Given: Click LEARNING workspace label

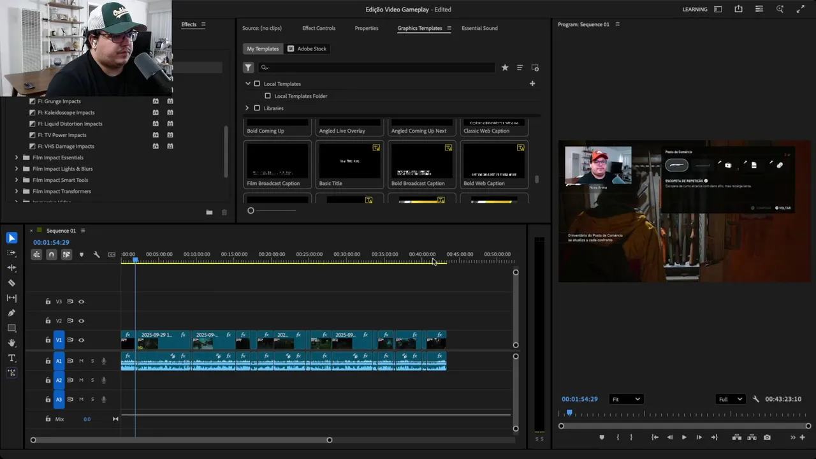Looking at the screenshot, I should click(695, 10).
